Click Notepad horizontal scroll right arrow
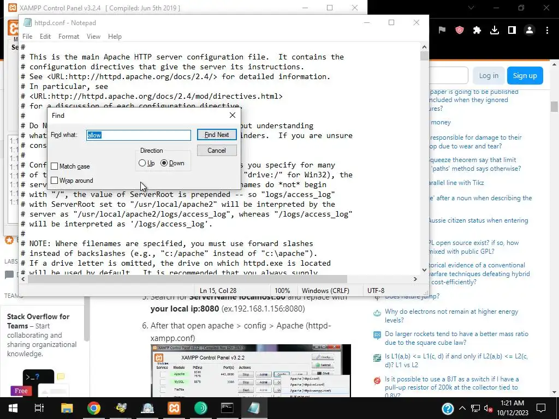 [x=415, y=279]
